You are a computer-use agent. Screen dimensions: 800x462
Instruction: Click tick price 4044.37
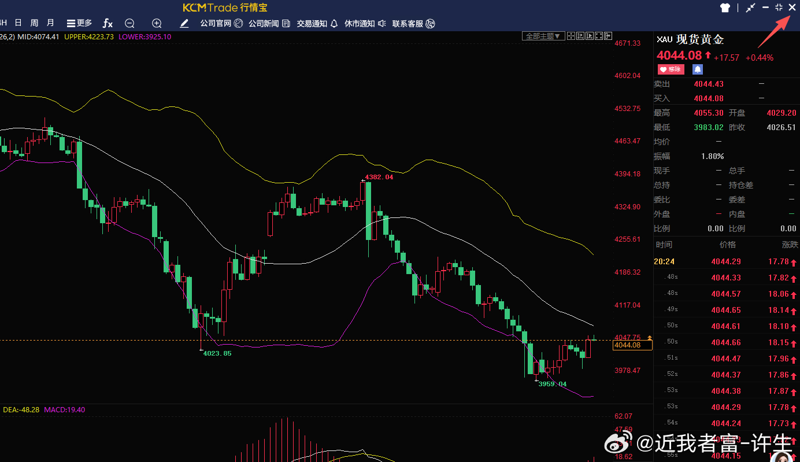click(x=726, y=375)
